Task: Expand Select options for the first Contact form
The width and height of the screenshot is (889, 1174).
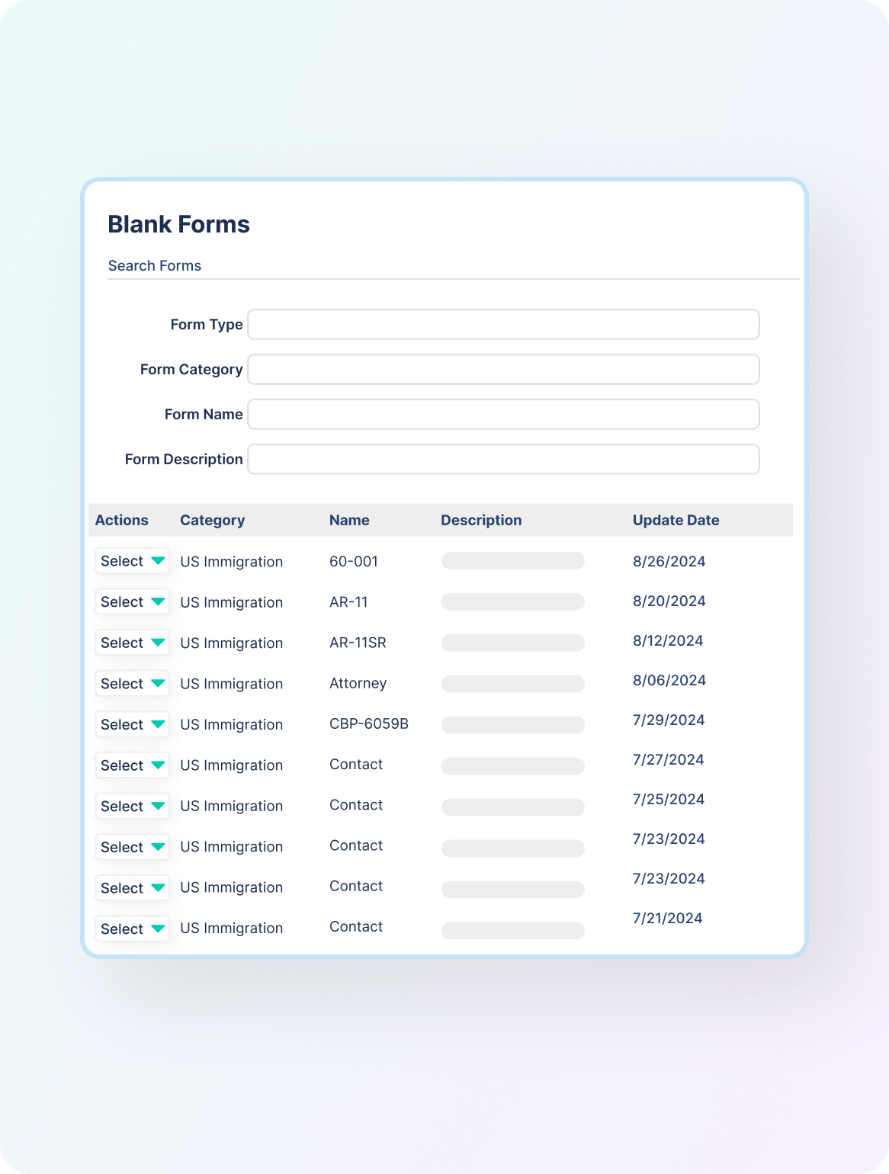Action: point(132,765)
